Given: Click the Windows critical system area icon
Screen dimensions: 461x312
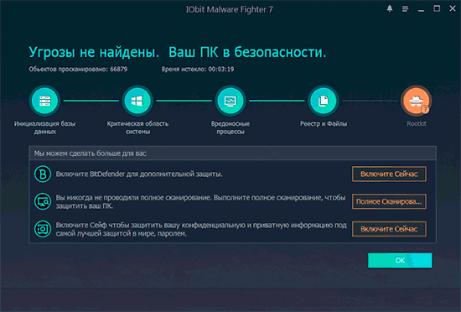Looking at the screenshot, I should tap(137, 101).
